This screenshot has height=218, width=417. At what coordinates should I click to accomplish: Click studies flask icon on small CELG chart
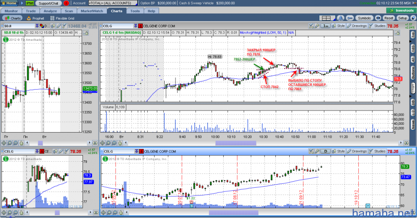pos(66,151)
